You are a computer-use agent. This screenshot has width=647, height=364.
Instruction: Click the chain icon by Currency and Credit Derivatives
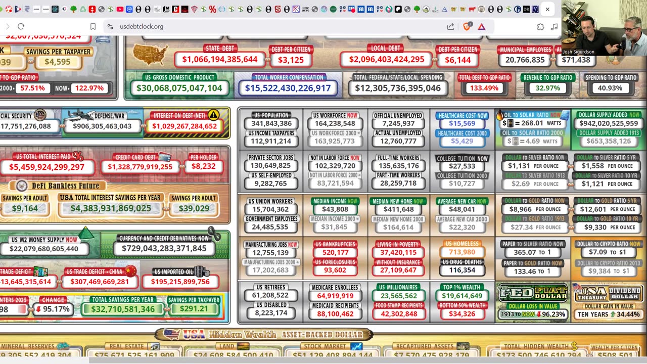pyautogui.click(x=215, y=235)
